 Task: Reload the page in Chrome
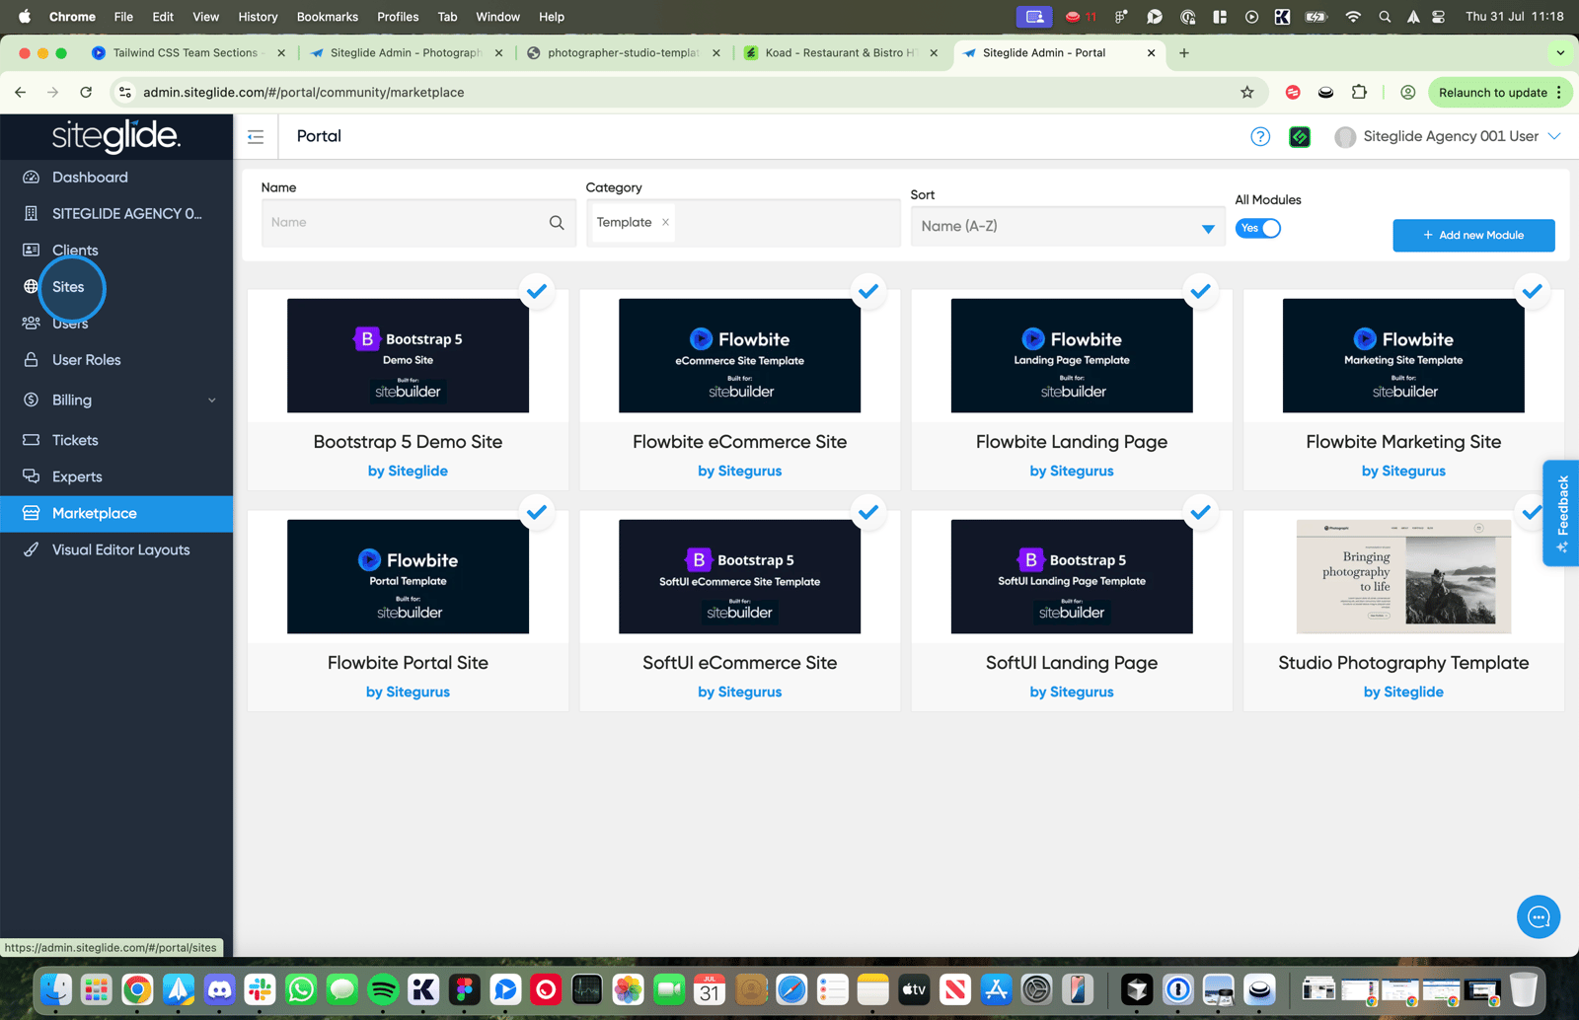pos(86,93)
